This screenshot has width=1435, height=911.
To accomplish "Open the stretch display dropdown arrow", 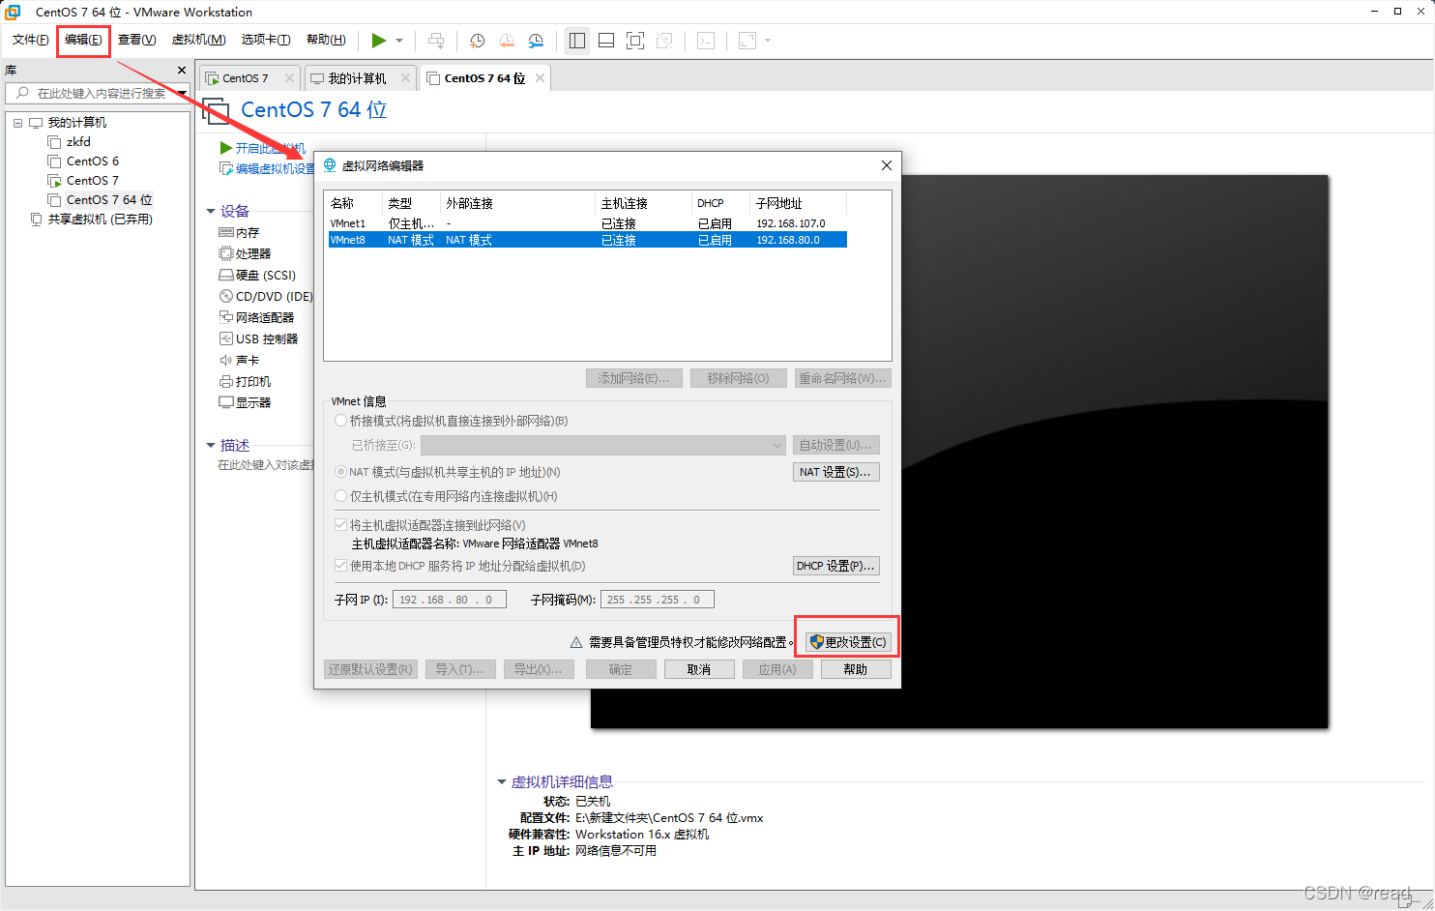I will (x=768, y=41).
